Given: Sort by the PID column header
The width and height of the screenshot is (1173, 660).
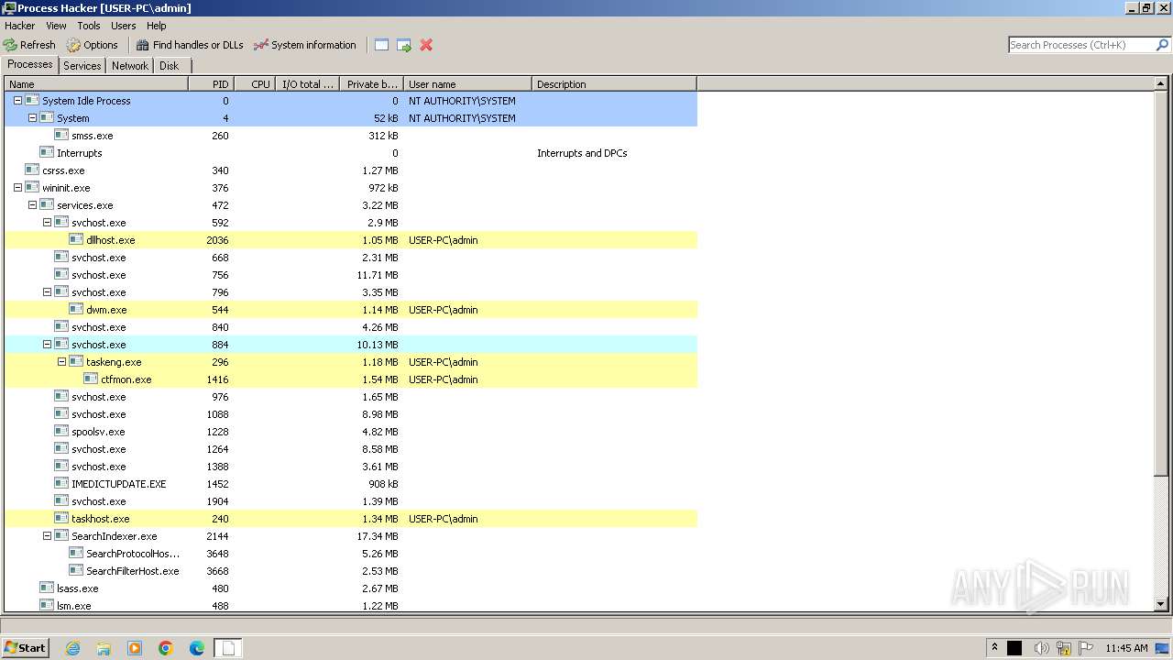Looking at the screenshot, I should click(211, 84).
